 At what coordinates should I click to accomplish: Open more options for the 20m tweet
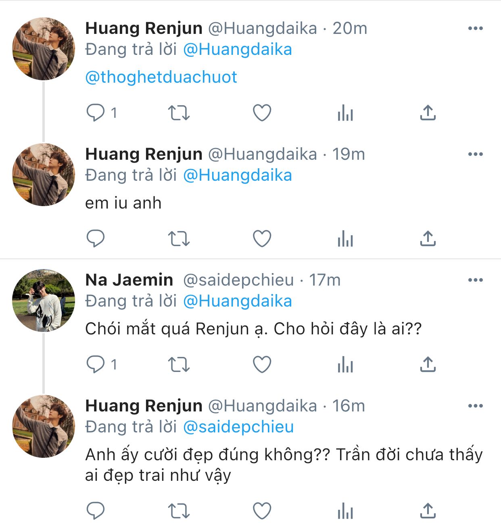tap(476, 28)
